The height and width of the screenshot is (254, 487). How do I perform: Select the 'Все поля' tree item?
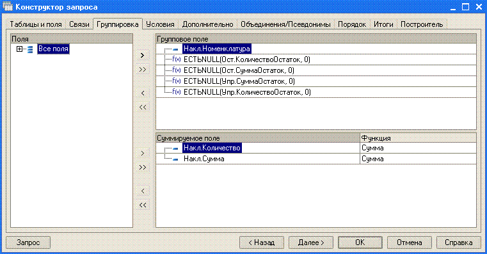pos(53,49)
